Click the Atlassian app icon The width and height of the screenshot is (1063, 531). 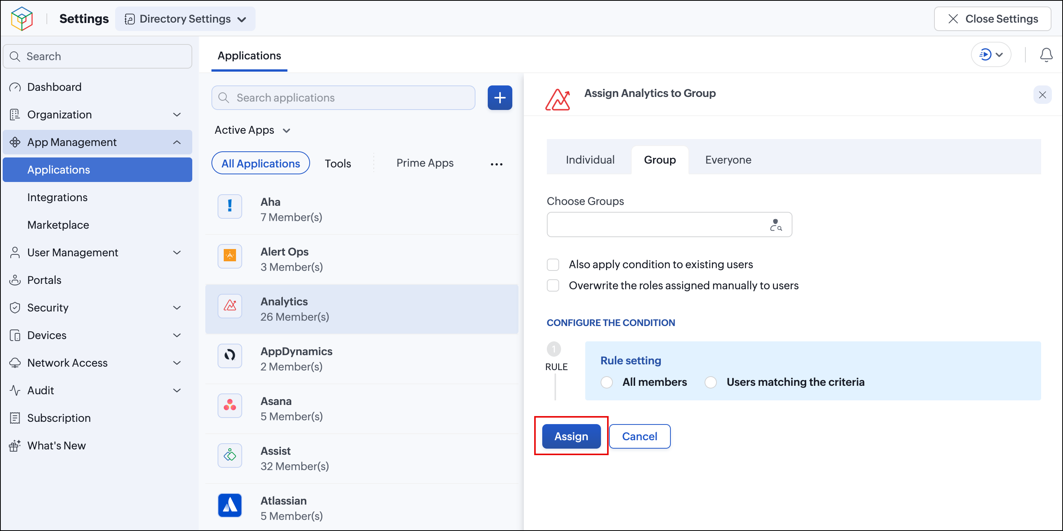pyautogui.click(x=230, y=505)
